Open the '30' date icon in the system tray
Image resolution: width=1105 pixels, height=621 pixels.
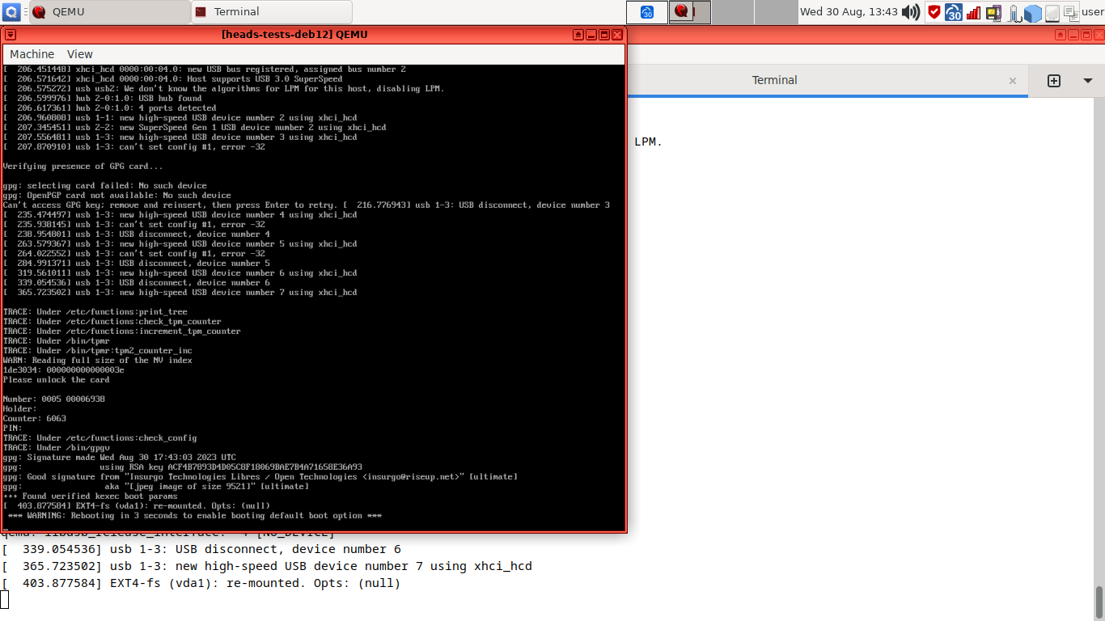tap(953, 11)
